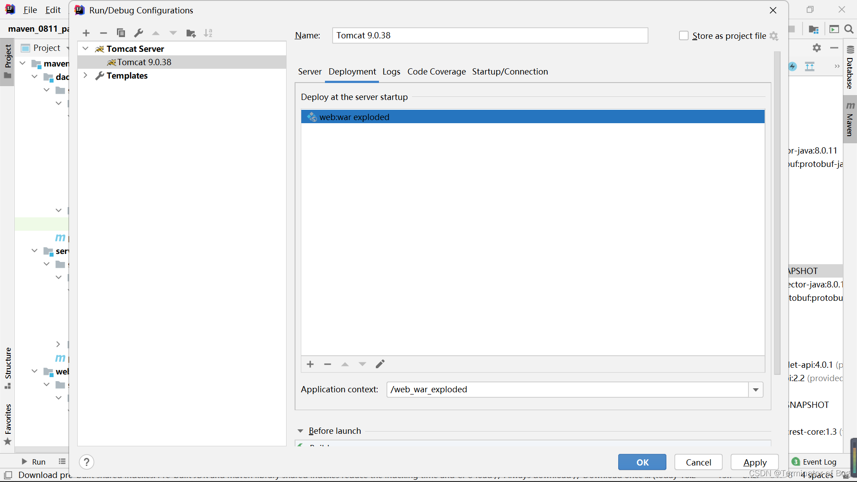Open the Maven tool window
Viewport: 857px width, 482px height.
850,120
